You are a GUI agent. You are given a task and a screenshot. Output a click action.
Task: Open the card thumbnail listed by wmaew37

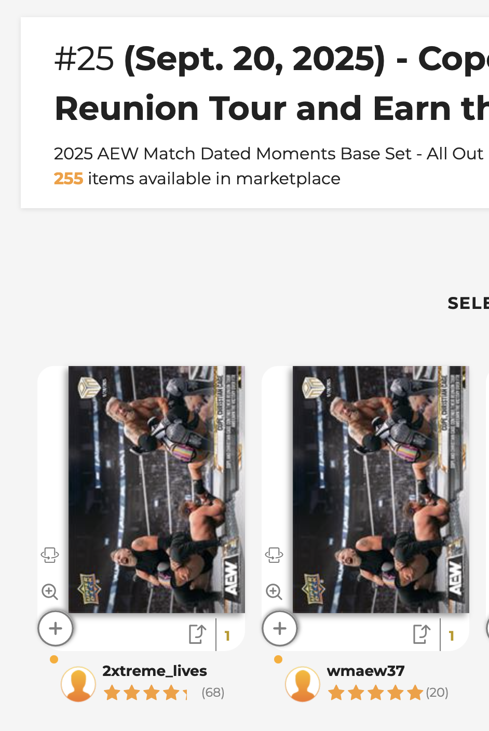[381, 489]
